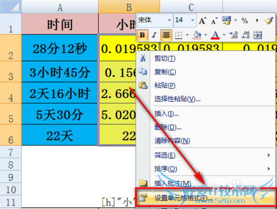Click cell 时间 in row 1
Screen dimensions: 277x209
(x=60, y=24)
